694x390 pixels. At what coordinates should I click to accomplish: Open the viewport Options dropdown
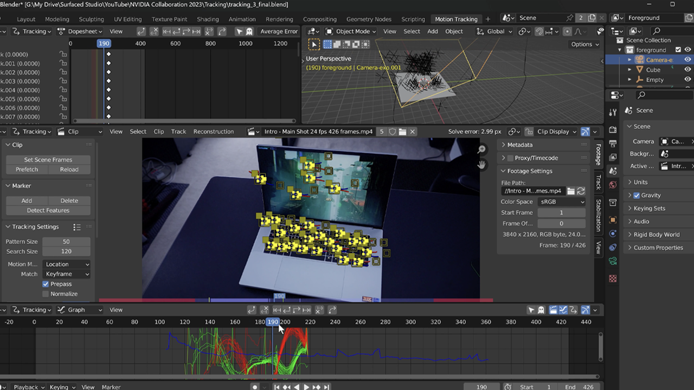point(585,44)
